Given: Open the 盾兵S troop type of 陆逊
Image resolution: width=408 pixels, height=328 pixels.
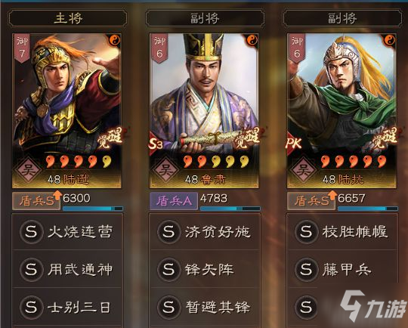Looking at the screenshot, I should tap(36, 201).
